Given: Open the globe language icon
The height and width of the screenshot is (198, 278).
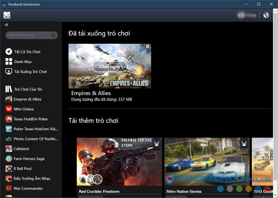Looking at the screenshot, I should pos(266,15).
